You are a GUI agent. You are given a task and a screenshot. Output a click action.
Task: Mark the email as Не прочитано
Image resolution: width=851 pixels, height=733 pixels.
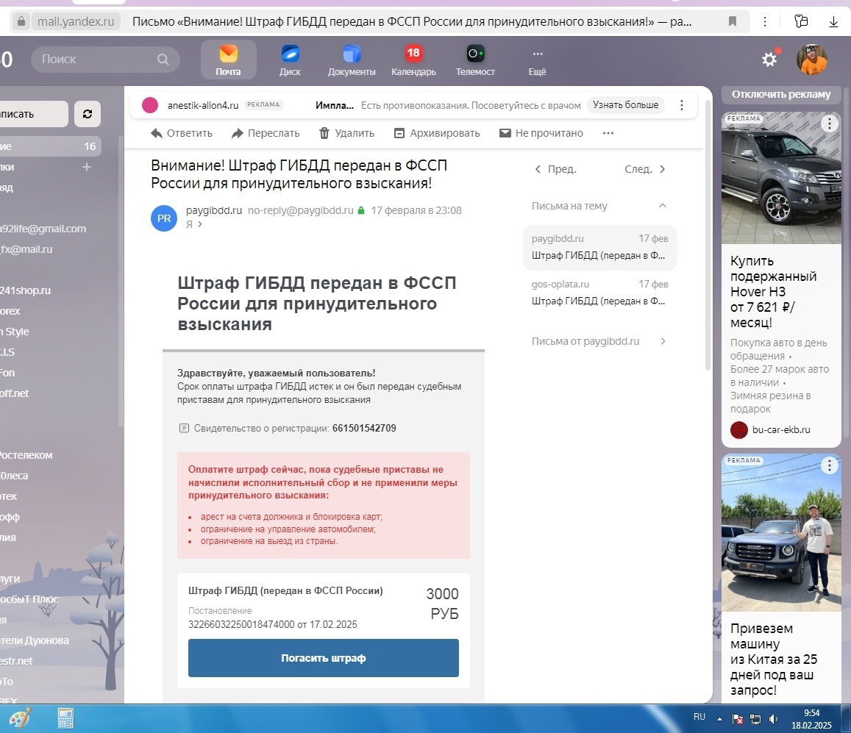click(541, 133)
